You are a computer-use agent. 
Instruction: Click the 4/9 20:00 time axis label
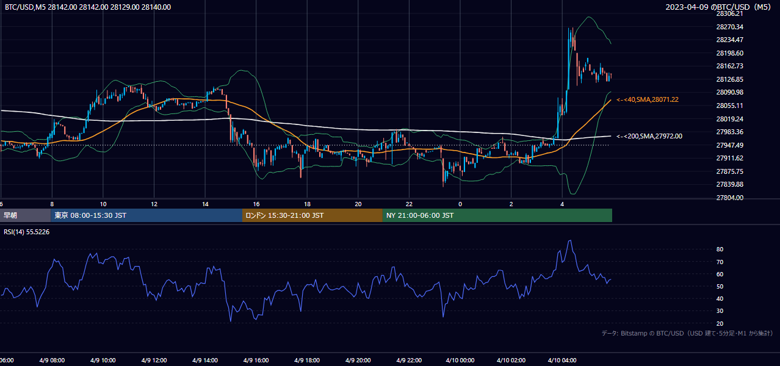(358, 361)
